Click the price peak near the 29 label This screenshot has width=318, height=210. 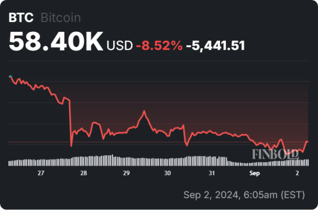click(144, 111)
